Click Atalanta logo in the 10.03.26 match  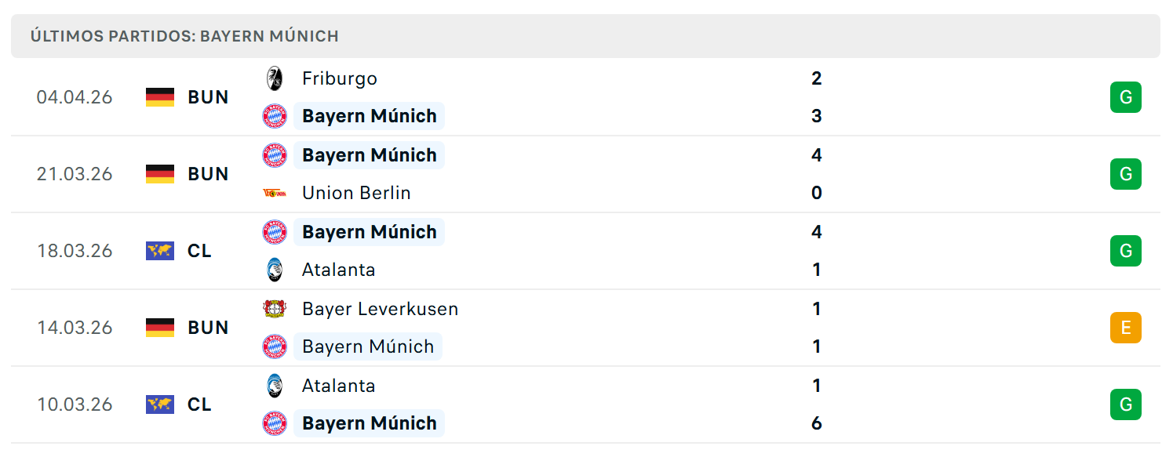click(275, 386)
